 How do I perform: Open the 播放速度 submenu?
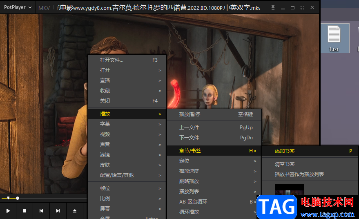[x=214, y=171]
